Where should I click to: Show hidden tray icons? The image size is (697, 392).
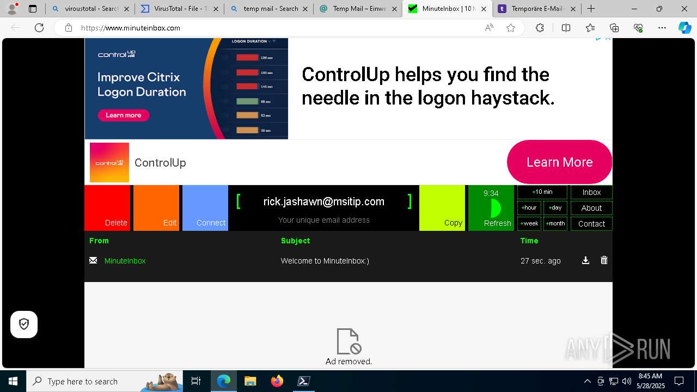pos(587,381)
